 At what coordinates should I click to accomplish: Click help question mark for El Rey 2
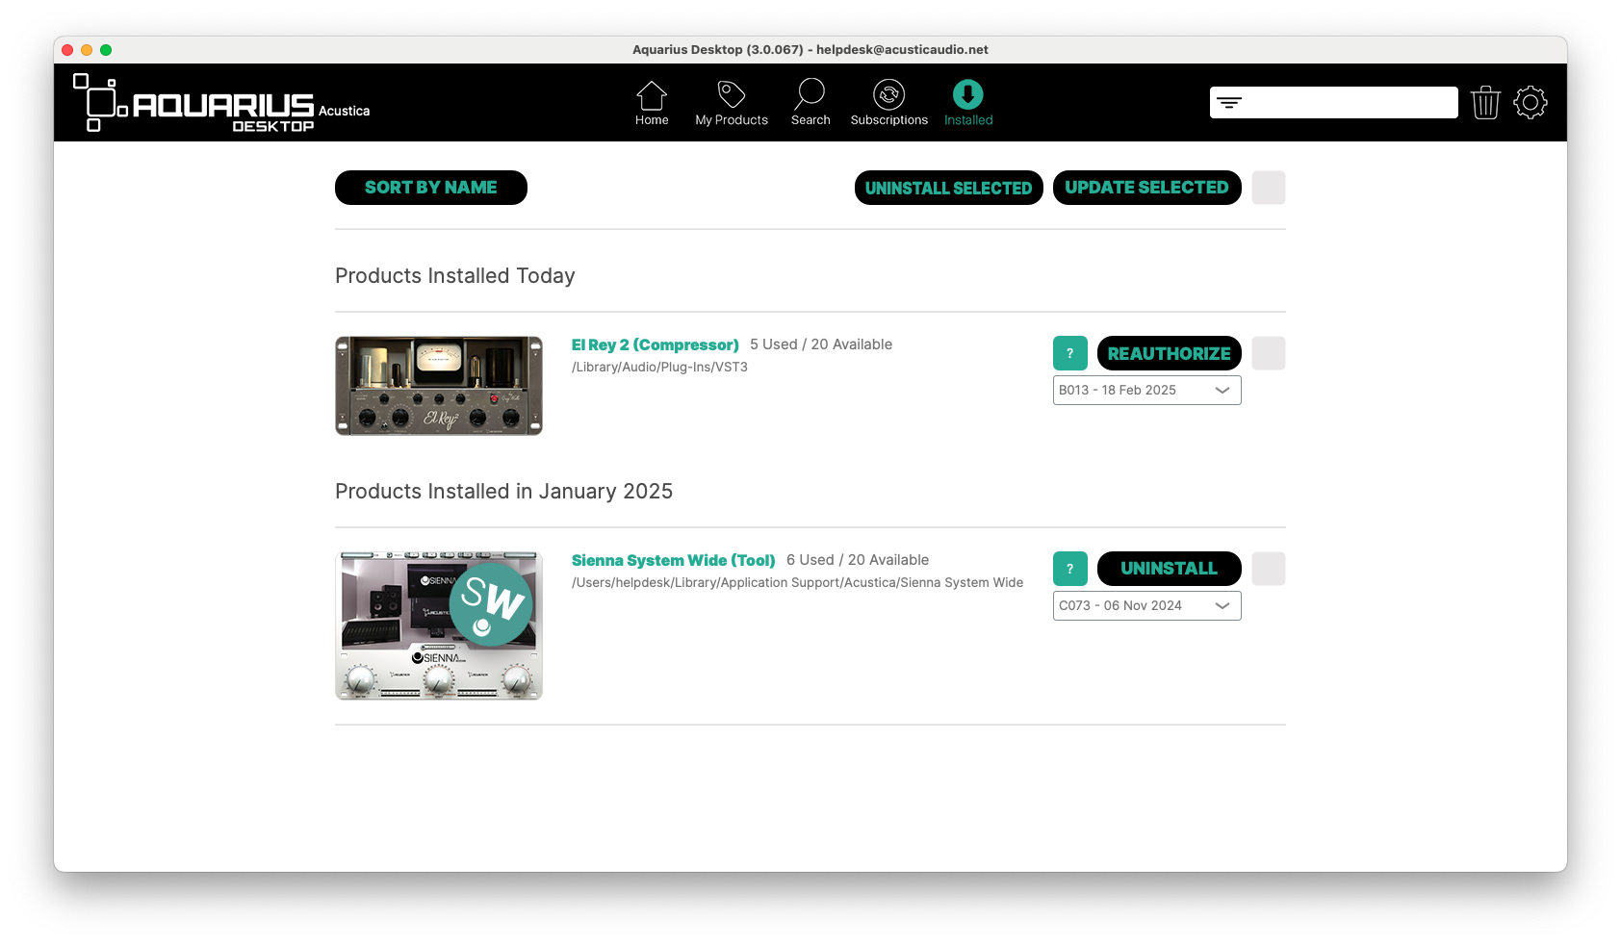coord(1069,353)
